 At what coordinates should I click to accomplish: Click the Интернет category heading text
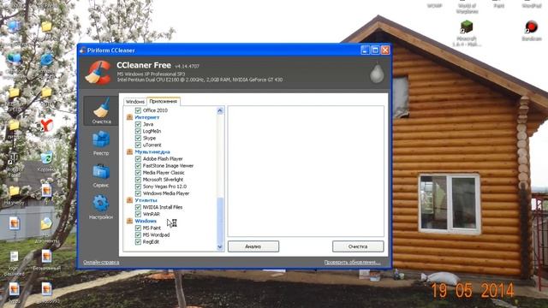(147, 117)
